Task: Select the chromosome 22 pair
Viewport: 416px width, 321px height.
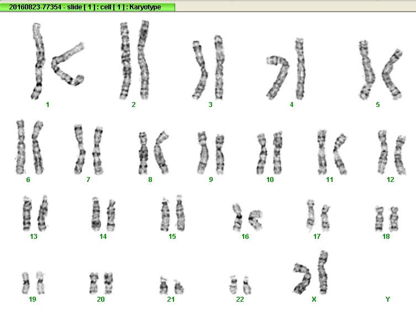Action: coord(240,285)
